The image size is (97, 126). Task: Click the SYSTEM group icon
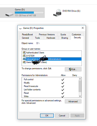pos(24,56)
